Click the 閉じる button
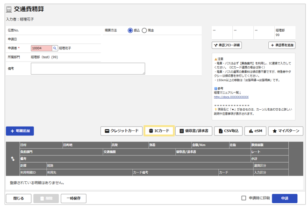The width and height of the screenshot is (308, 206). pyautogui.click(x=19, y=199)
